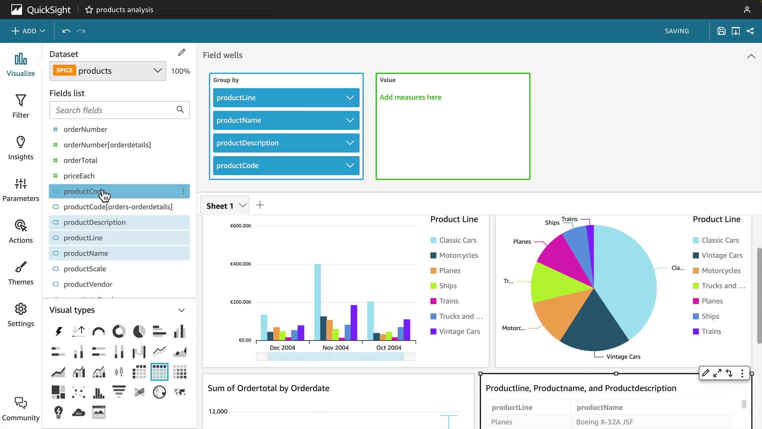Expand the productLine field well menu
762x429 pixels.
(x=350, y=98)
